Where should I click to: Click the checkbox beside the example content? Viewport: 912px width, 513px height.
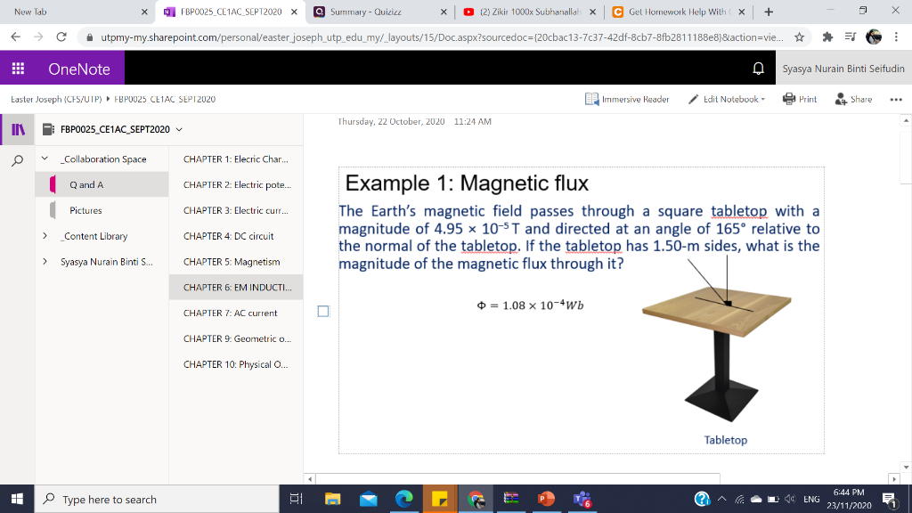pos(322,310)
